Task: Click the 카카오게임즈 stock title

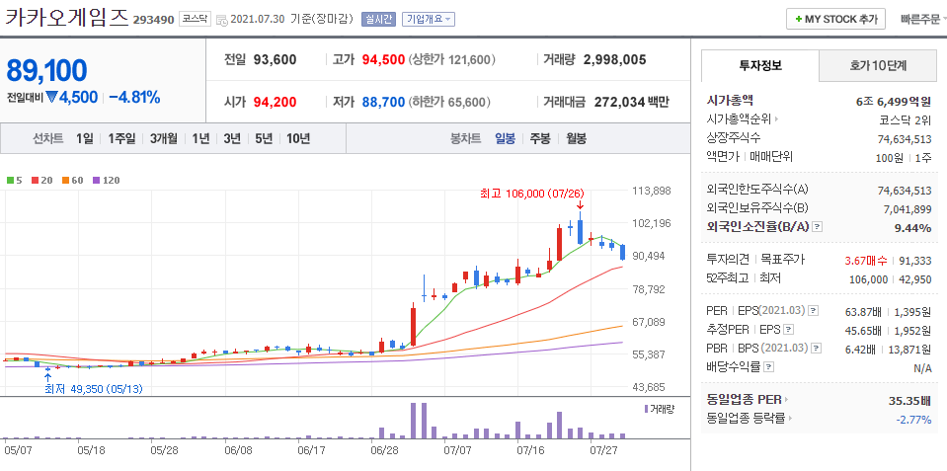Action: pyautogui.click(x=67, y=18)
